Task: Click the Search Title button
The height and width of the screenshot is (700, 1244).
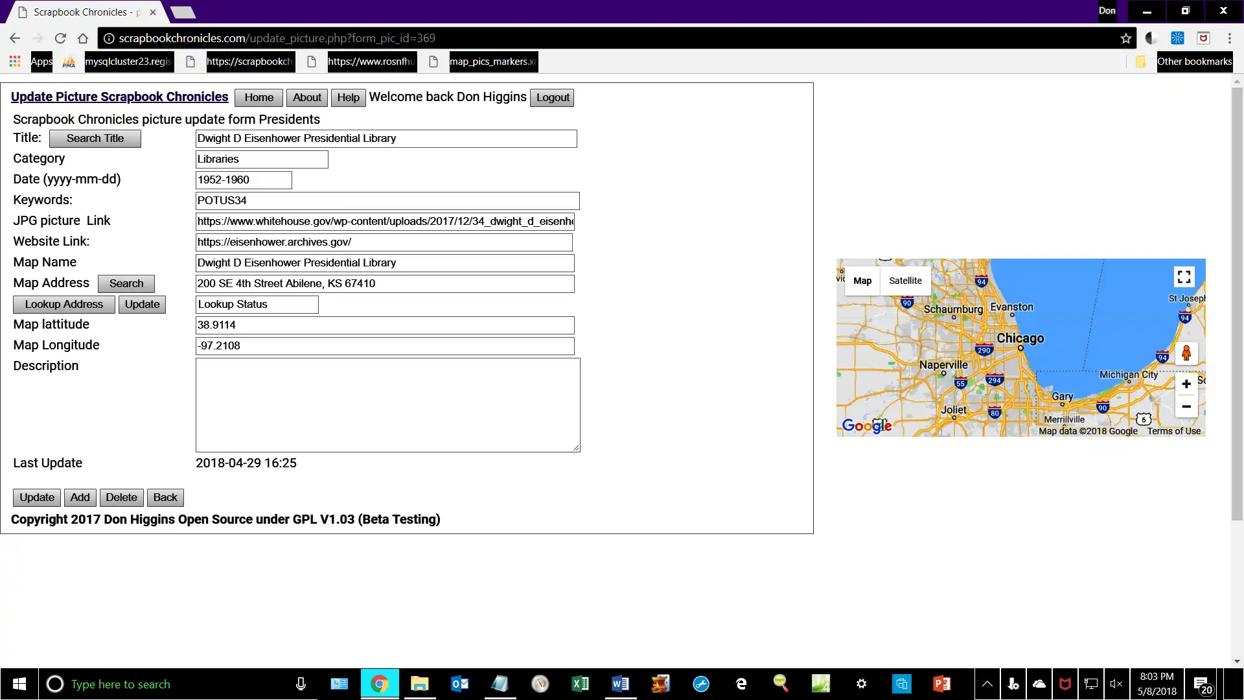Action: [95, 138]
